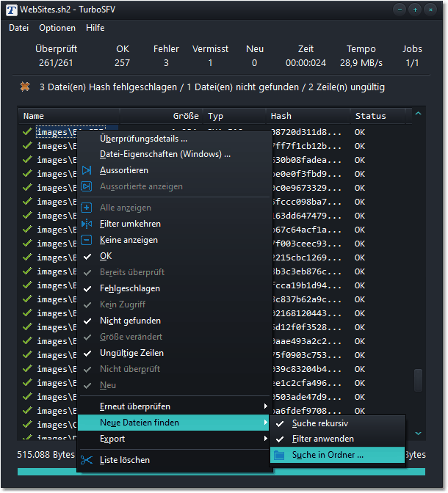Expand the Export submenu

coord(173,439)
